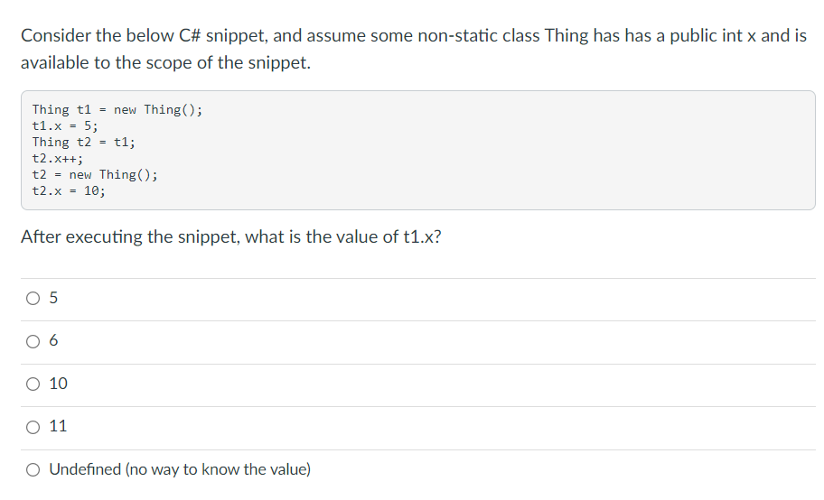Select the radio button for answer 5

pyautogui.click(x=33, y=299)
